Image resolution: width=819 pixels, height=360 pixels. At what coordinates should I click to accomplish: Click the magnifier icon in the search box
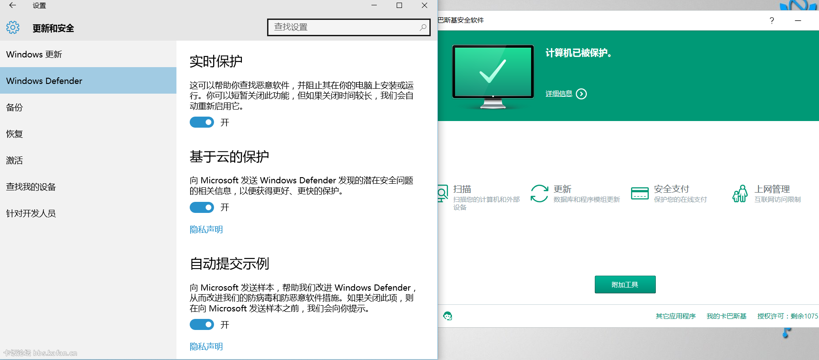423,27
